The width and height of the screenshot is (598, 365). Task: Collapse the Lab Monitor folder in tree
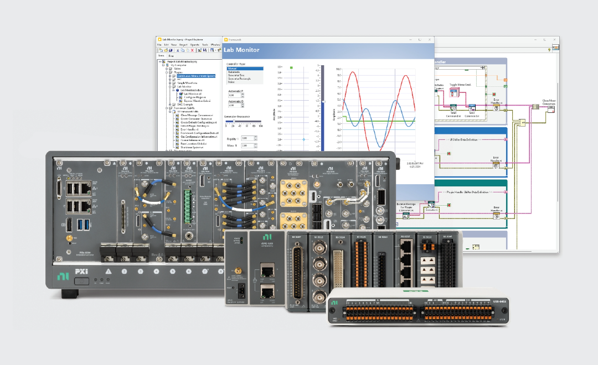pos(170,86)
